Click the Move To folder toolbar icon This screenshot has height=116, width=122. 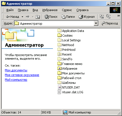102,17
